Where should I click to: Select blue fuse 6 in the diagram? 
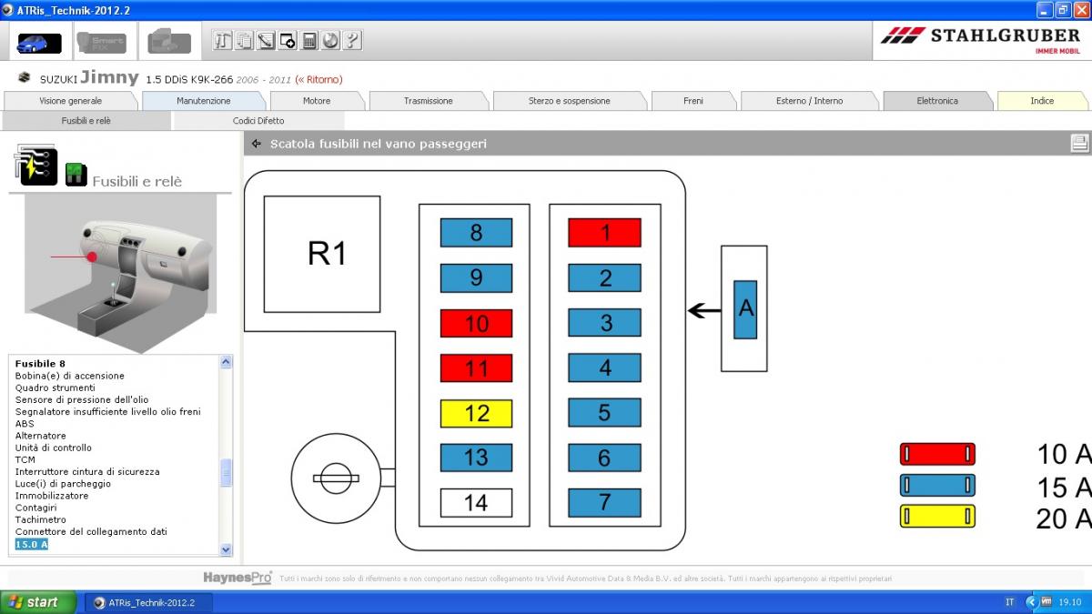(604, 458)
